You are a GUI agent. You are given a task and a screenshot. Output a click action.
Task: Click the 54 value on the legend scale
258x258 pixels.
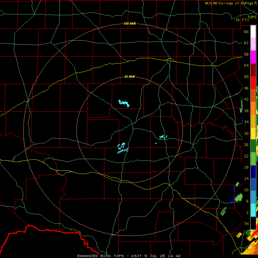point(246,65)
